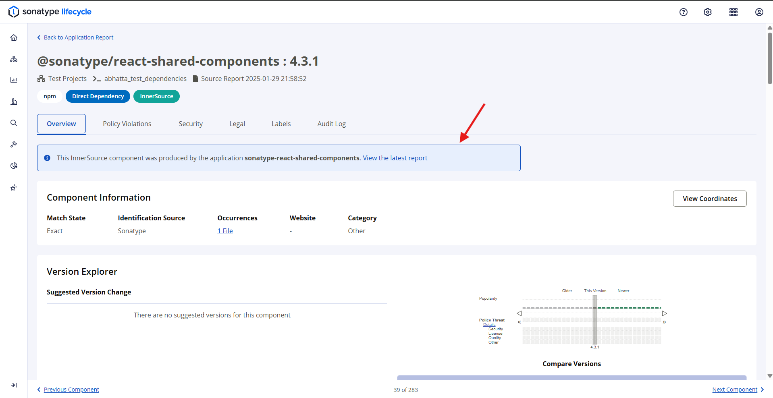Expand the sidebar with the arrow icon
The width and height of the screenshot is (773, 398).
click(x=14, y=385)
